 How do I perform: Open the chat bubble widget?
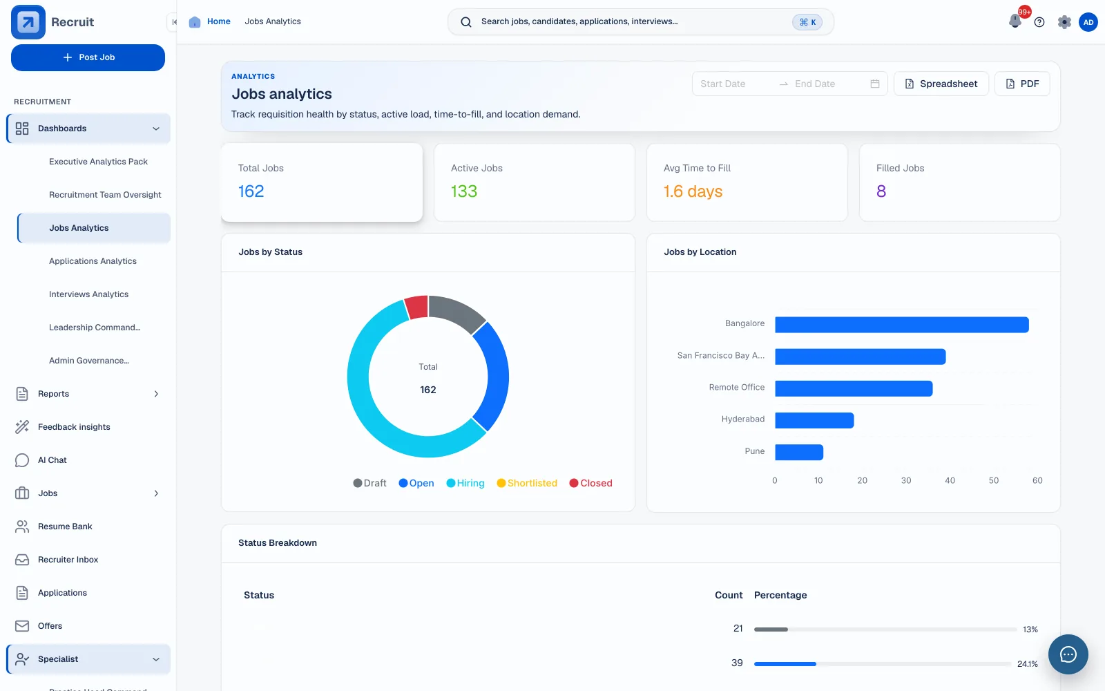pyautogui.click(x=1068, y=654)
